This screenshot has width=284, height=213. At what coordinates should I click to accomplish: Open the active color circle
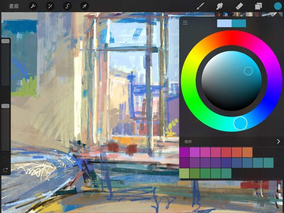tap(277, 6)
